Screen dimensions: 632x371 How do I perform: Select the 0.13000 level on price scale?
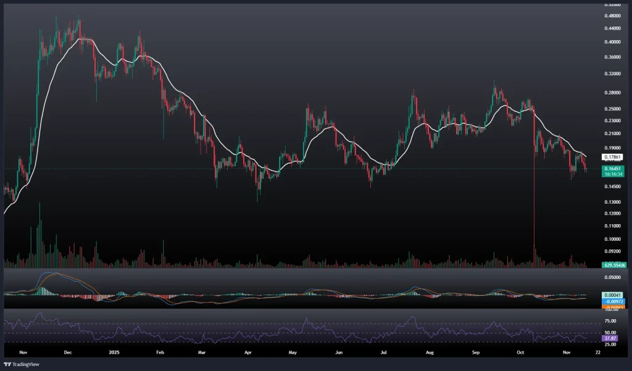pos(613,202)
